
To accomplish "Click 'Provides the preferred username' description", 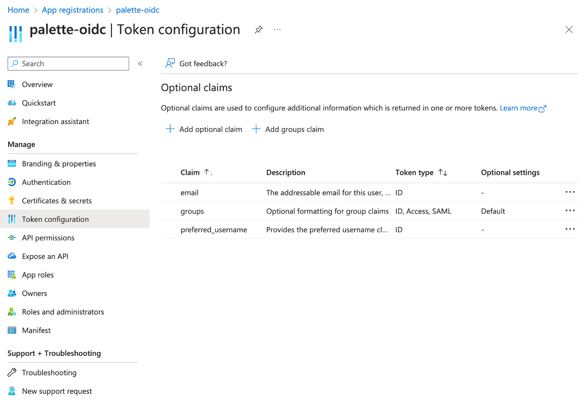I will 327,230.
